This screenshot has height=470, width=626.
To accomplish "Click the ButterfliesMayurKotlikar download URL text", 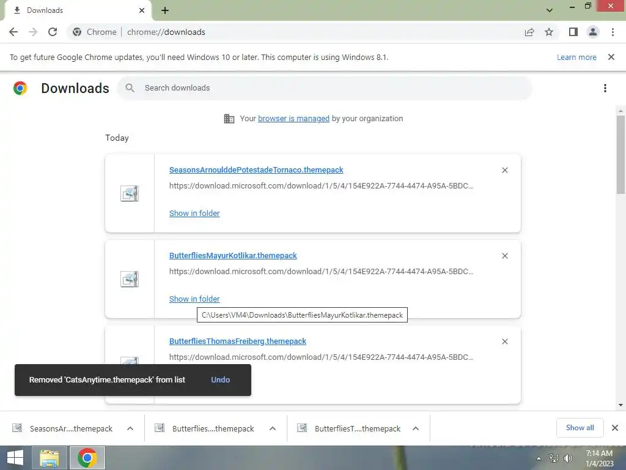I will 321,271.
